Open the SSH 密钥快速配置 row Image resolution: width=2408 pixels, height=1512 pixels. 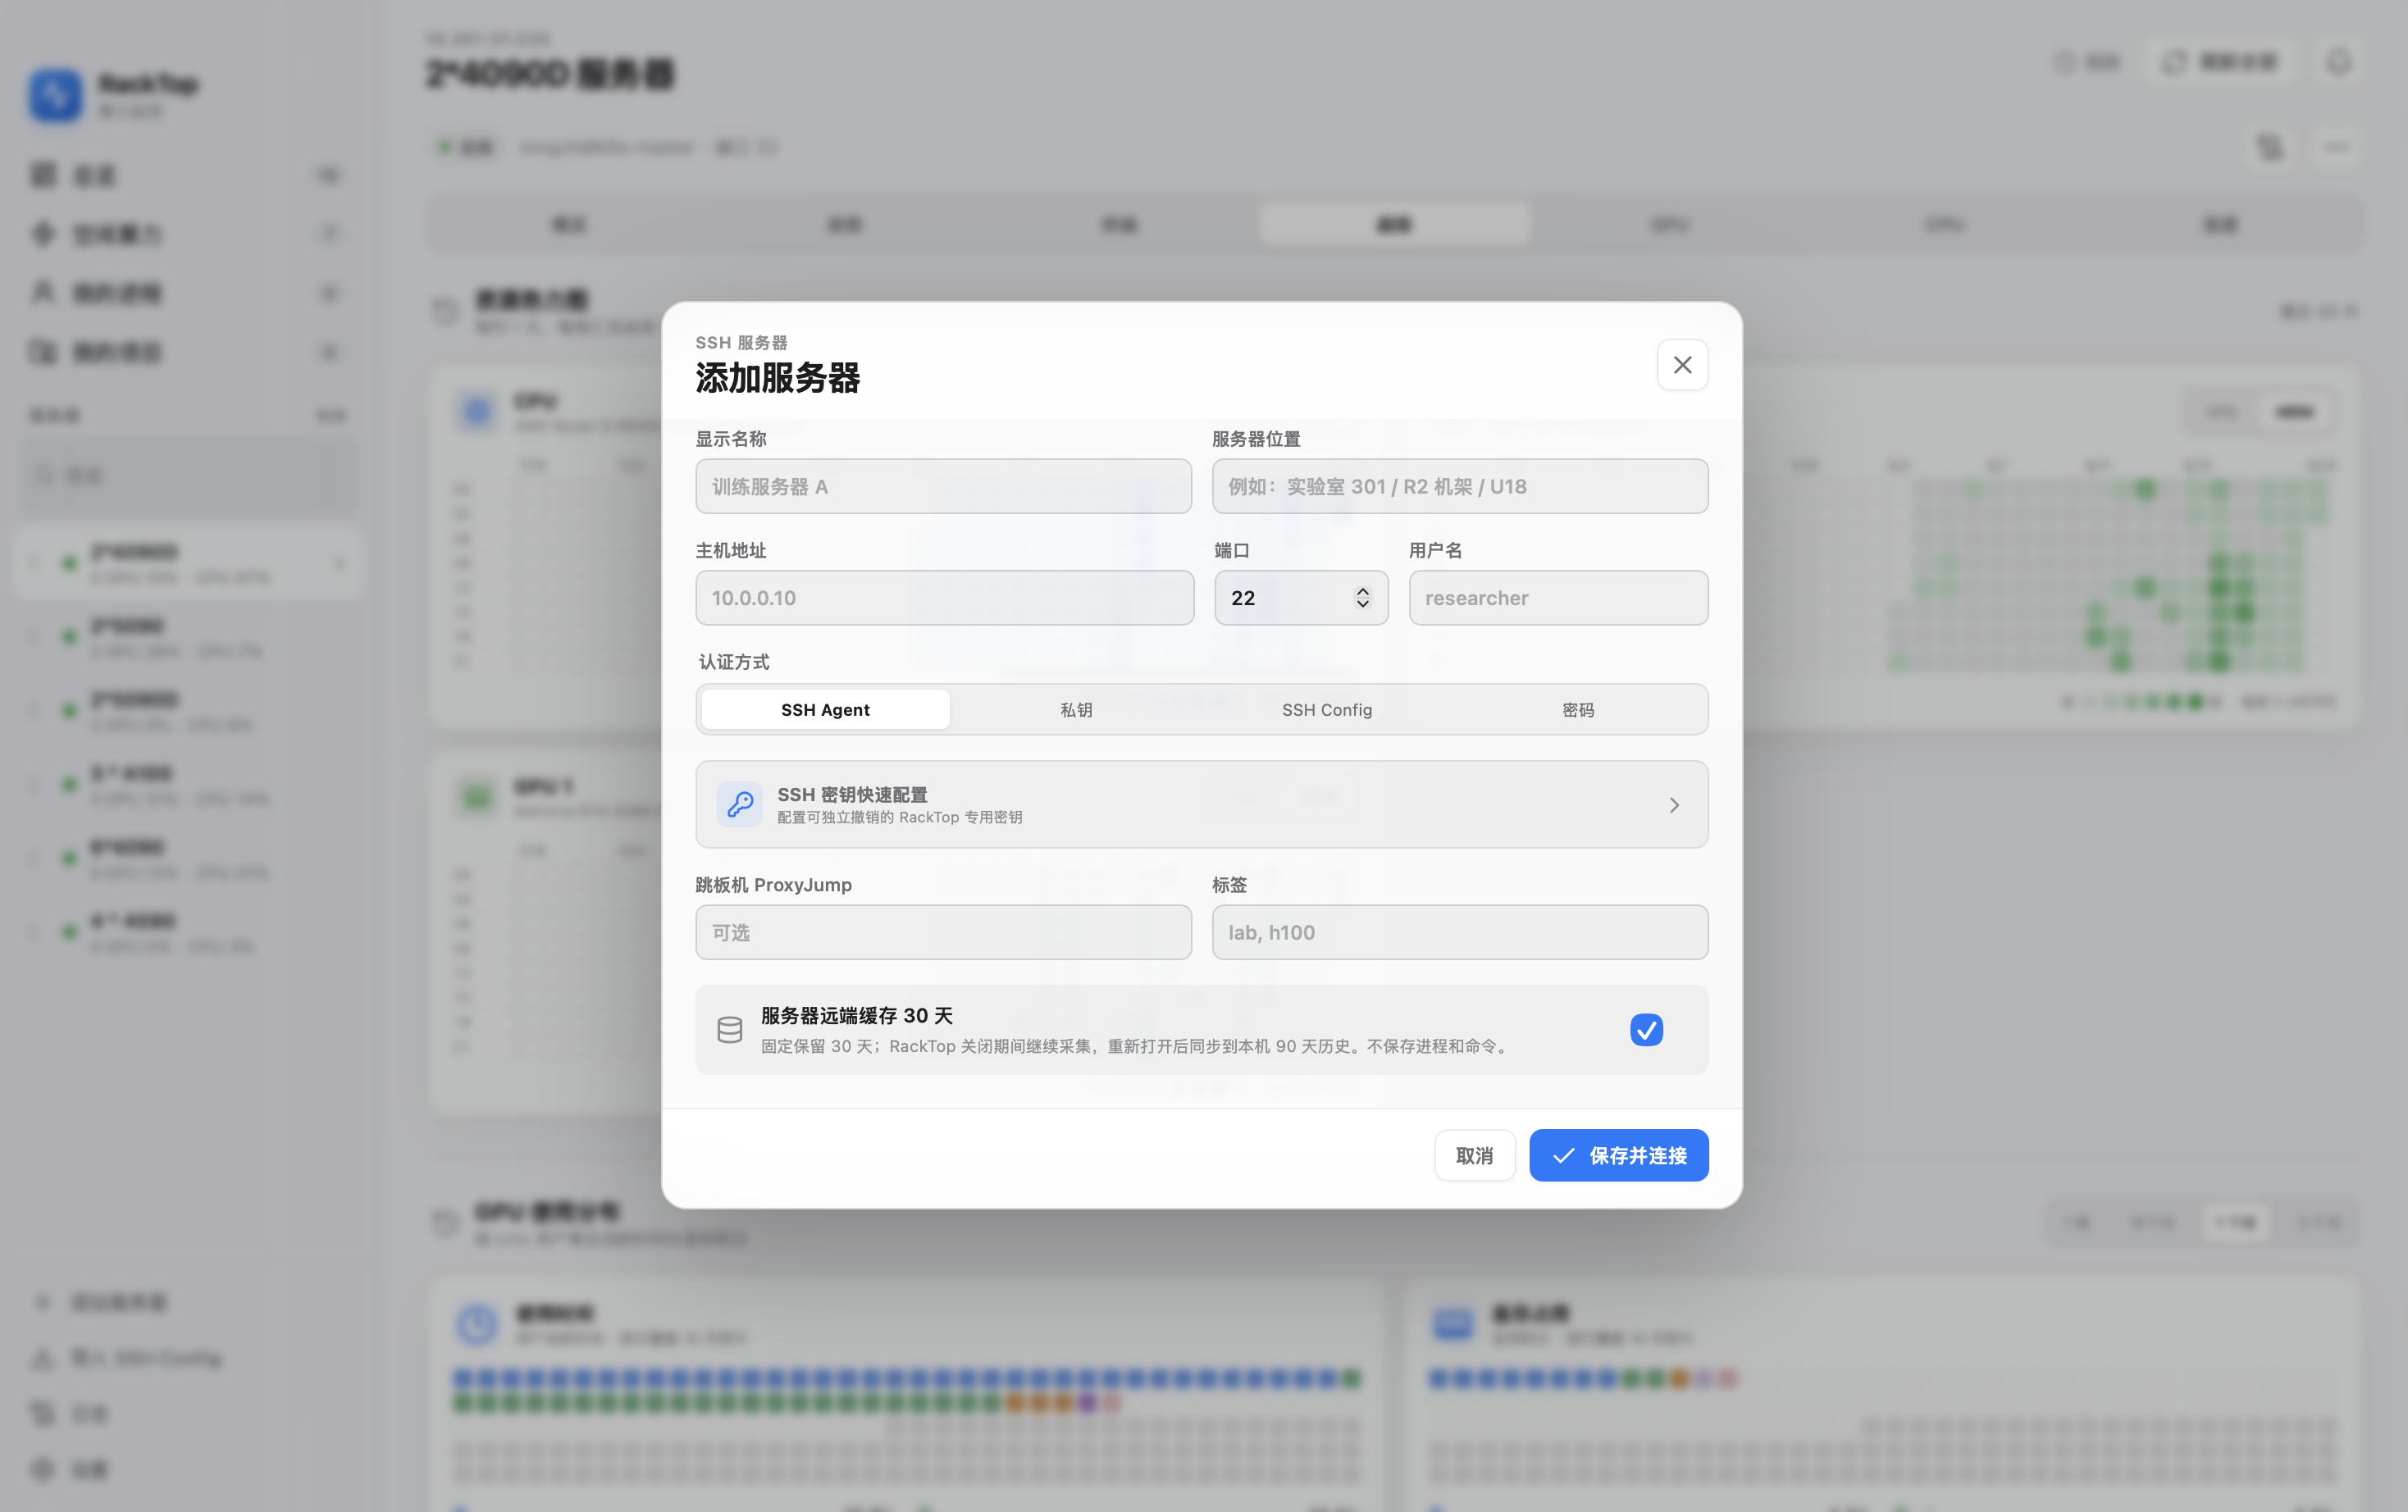(x=1201, y=804)
